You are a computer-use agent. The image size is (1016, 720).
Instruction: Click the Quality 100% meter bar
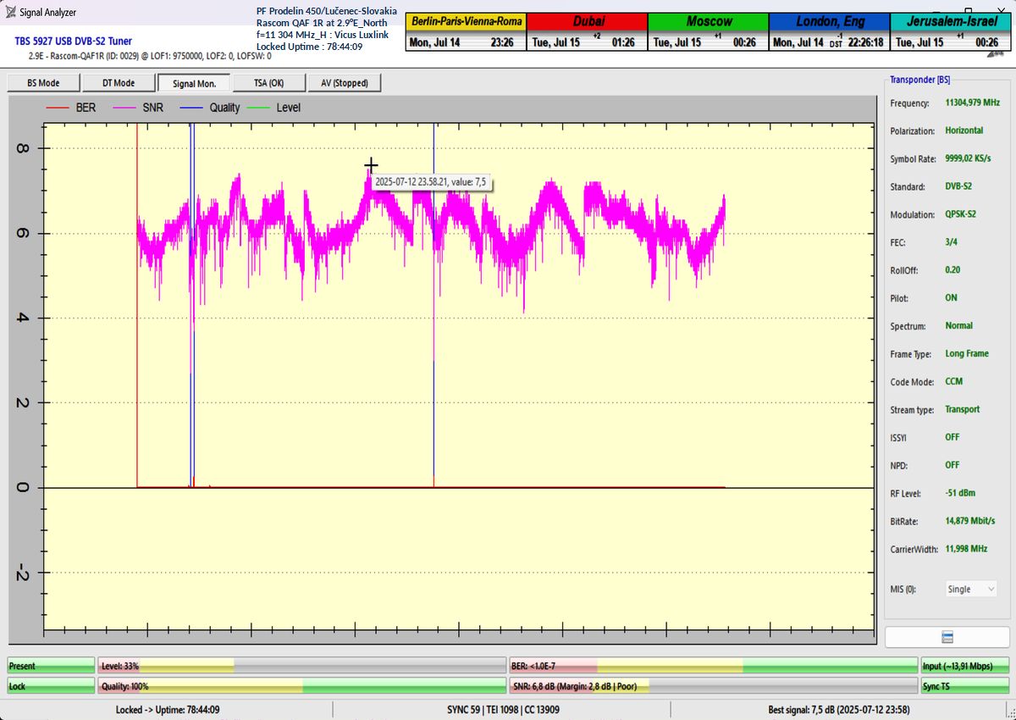click(301, 686)
